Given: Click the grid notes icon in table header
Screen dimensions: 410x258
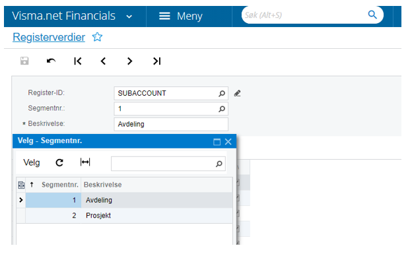Looking at the screenshot, I should 21,185.
